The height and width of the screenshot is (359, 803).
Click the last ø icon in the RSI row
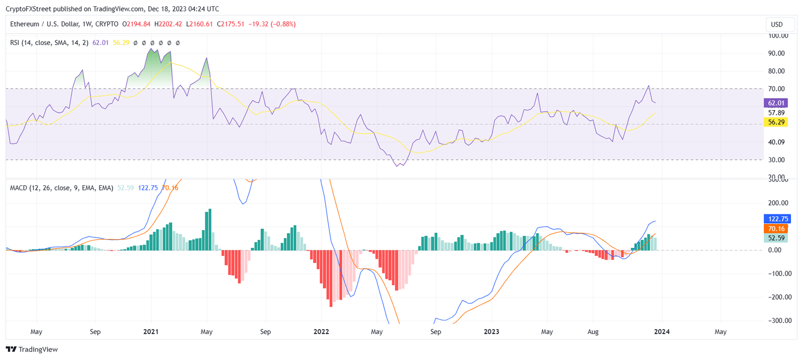coord(178,43)
